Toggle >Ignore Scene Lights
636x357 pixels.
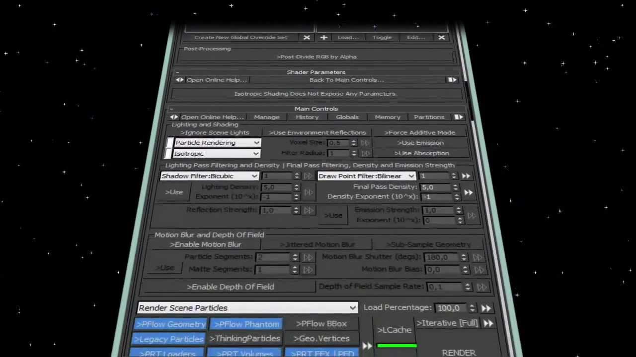(x=215, y=132)
